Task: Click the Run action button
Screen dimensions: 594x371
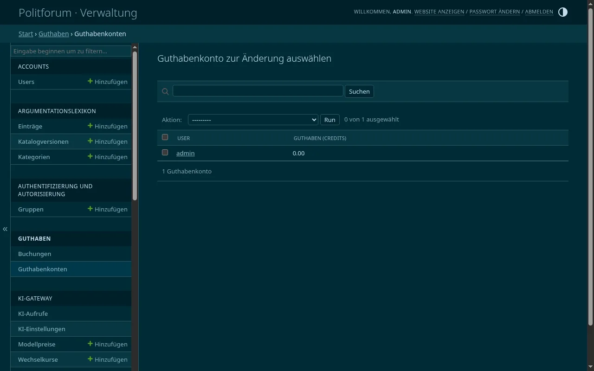Action: 330,120
